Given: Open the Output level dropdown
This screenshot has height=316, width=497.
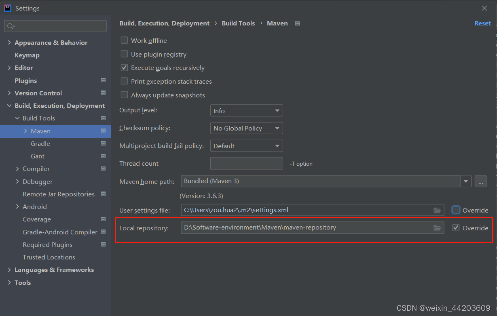Looking at the screenshot, I should point(246,111).
